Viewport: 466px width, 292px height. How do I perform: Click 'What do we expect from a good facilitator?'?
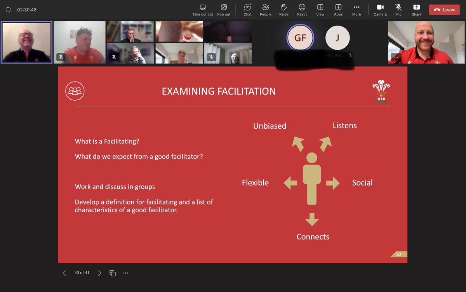pyautogui.click(x=139, y=157)
